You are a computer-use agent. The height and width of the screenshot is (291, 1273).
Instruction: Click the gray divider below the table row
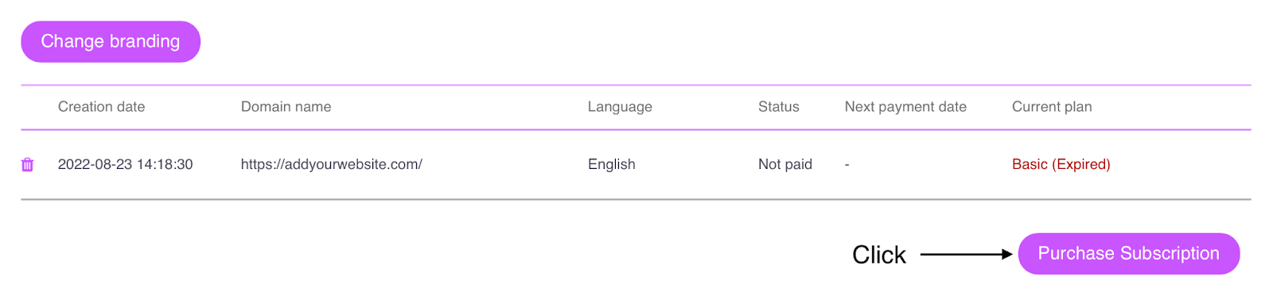[x=636, y=200]
